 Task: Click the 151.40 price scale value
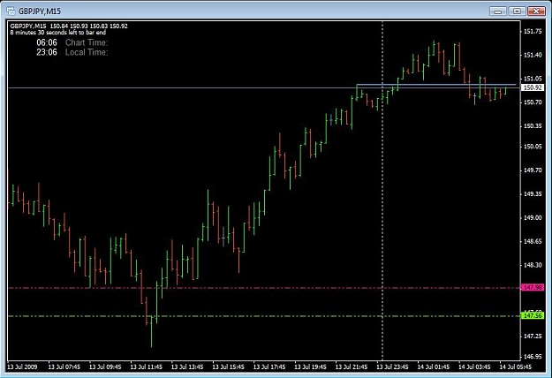(533, 55)
